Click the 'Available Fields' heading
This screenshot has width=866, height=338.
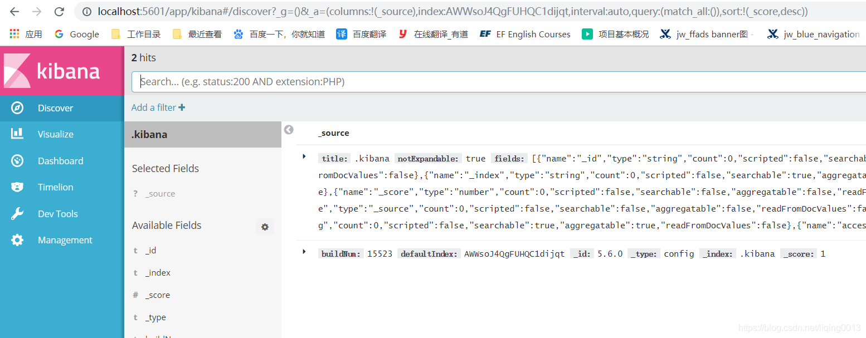click(167, 226)
